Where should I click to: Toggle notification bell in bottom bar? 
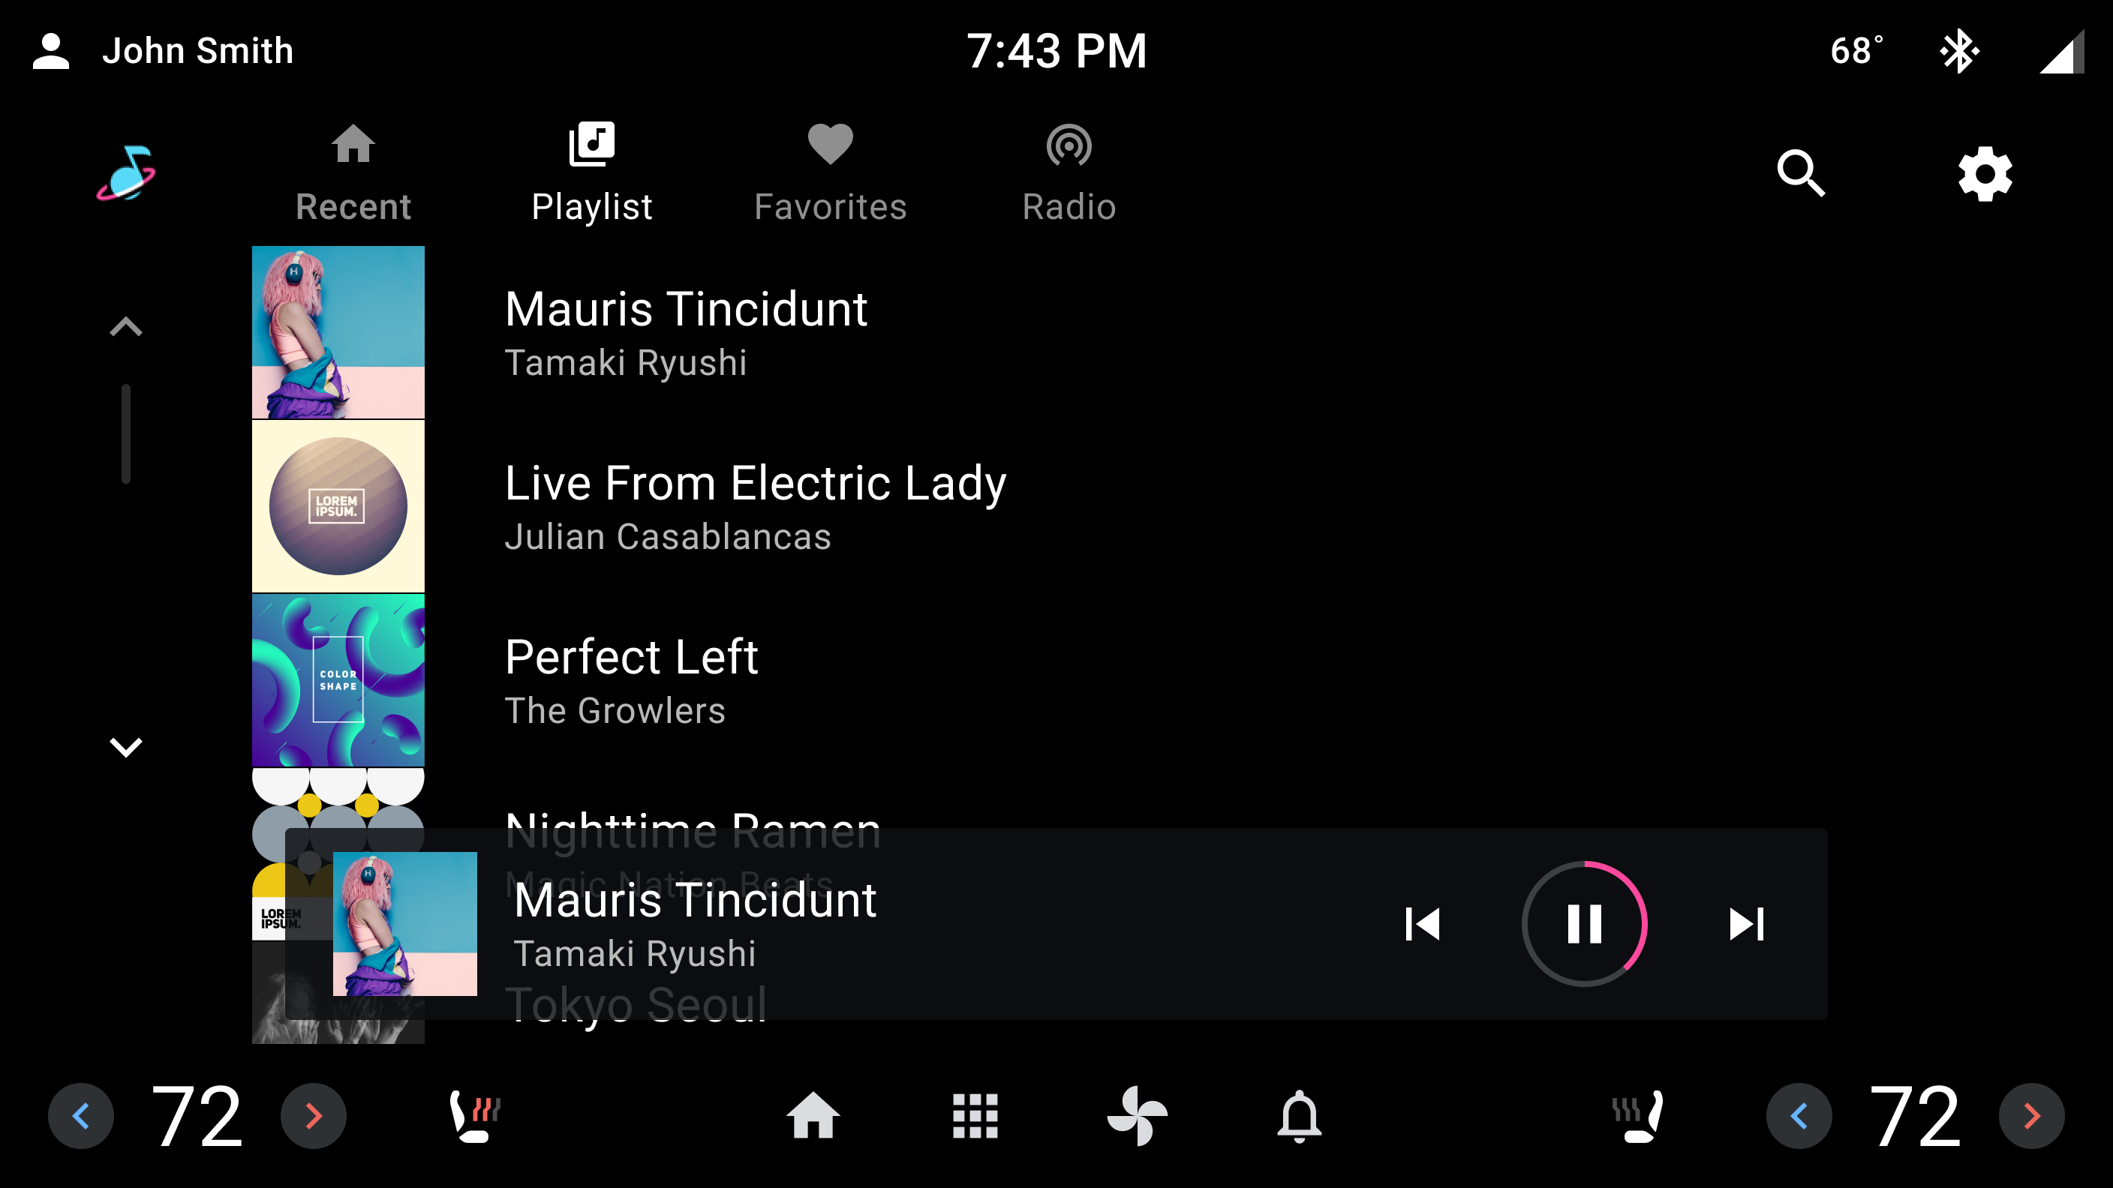pos(1296,1115)
